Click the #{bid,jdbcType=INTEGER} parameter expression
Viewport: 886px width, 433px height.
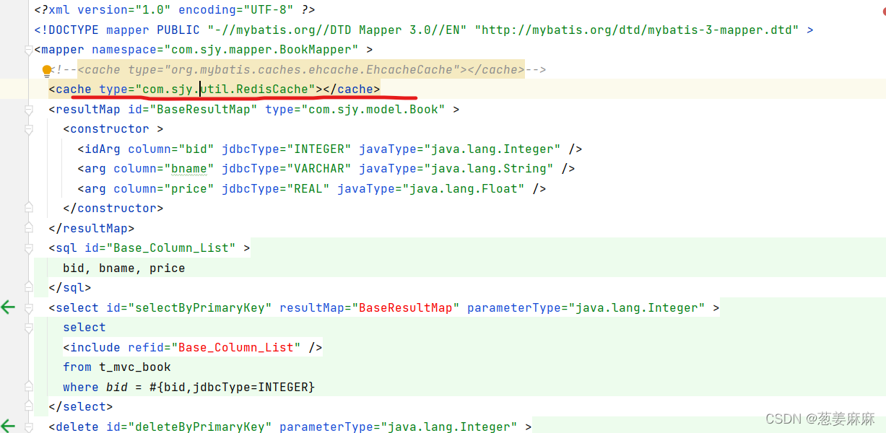pos(233,387)
